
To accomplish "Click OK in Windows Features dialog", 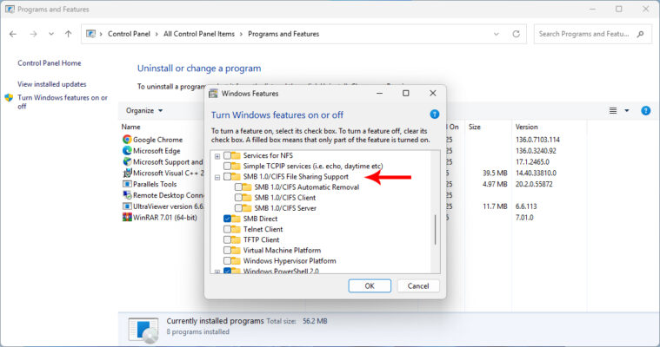I will [370, 285].
